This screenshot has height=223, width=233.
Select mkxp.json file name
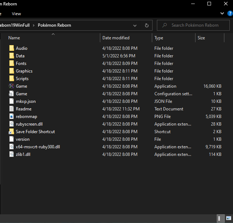coord(26,101)
